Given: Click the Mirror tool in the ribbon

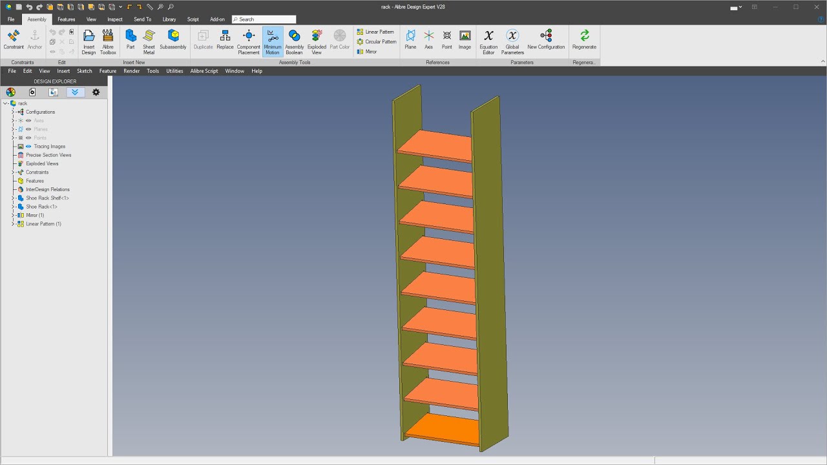Looking at the screenshot, I should point(367,52).
